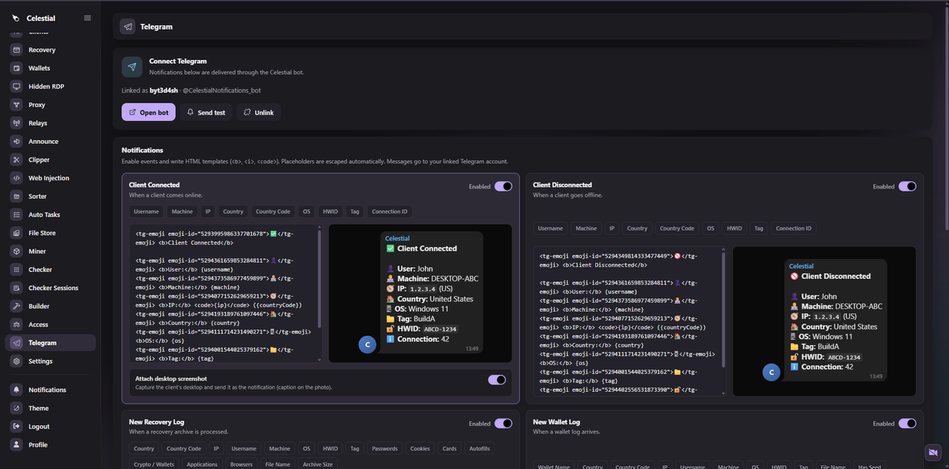Screen dimensions: 949x469
Task: Turn off the Client Disconnected Enabled switch
Action: pos(907,186)
